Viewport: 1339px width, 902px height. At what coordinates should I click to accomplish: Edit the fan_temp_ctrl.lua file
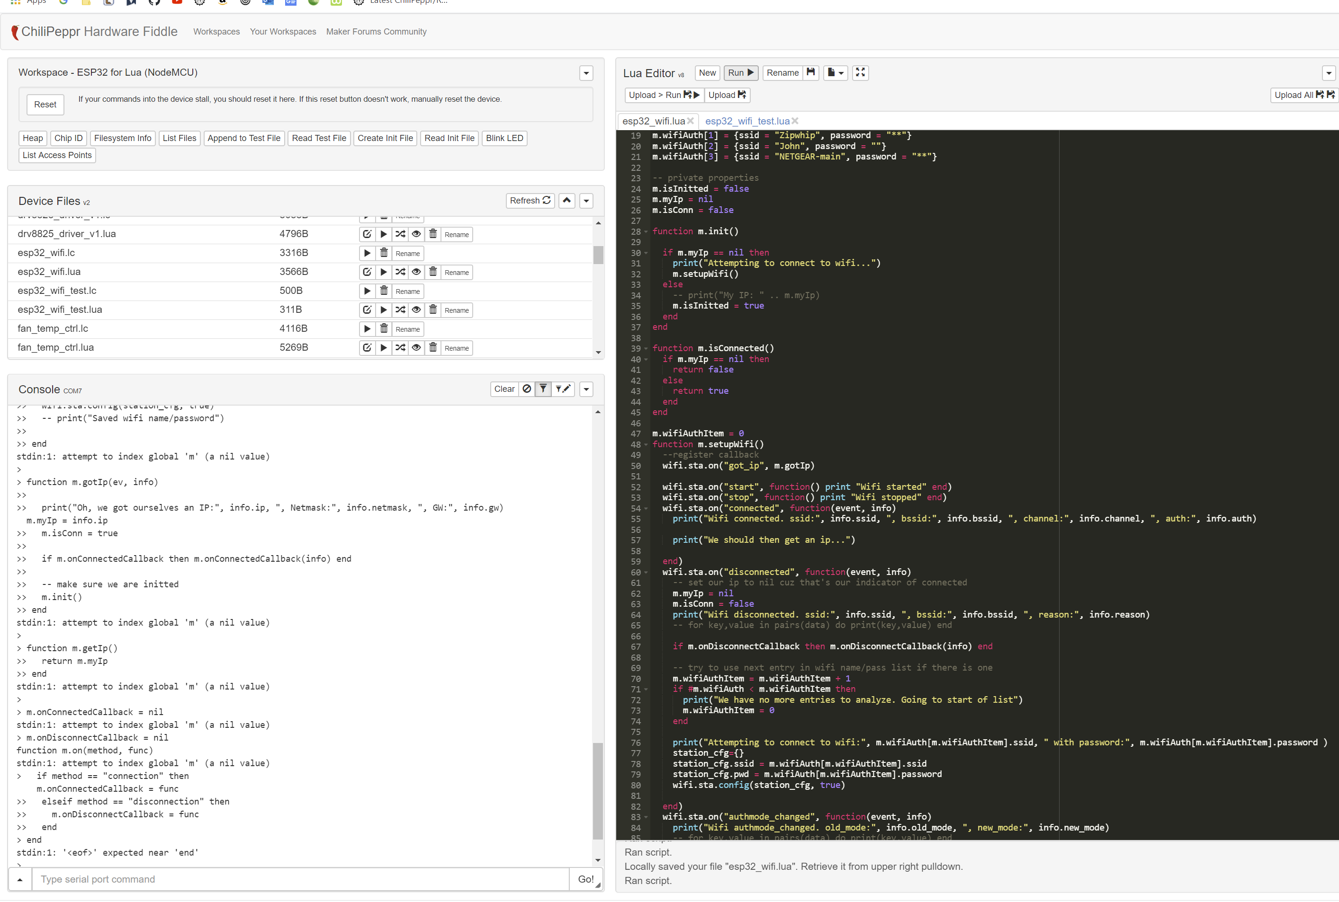367,348
